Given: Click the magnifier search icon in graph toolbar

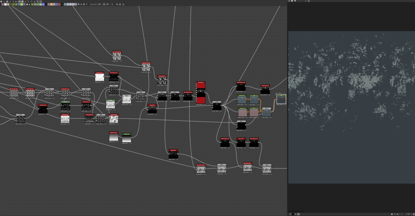Looking at the screenshot, I should coord(13,1).
